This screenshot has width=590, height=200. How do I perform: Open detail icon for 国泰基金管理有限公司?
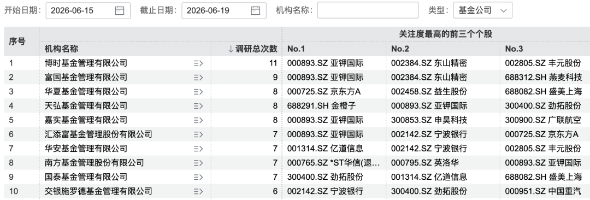(198, 177)
